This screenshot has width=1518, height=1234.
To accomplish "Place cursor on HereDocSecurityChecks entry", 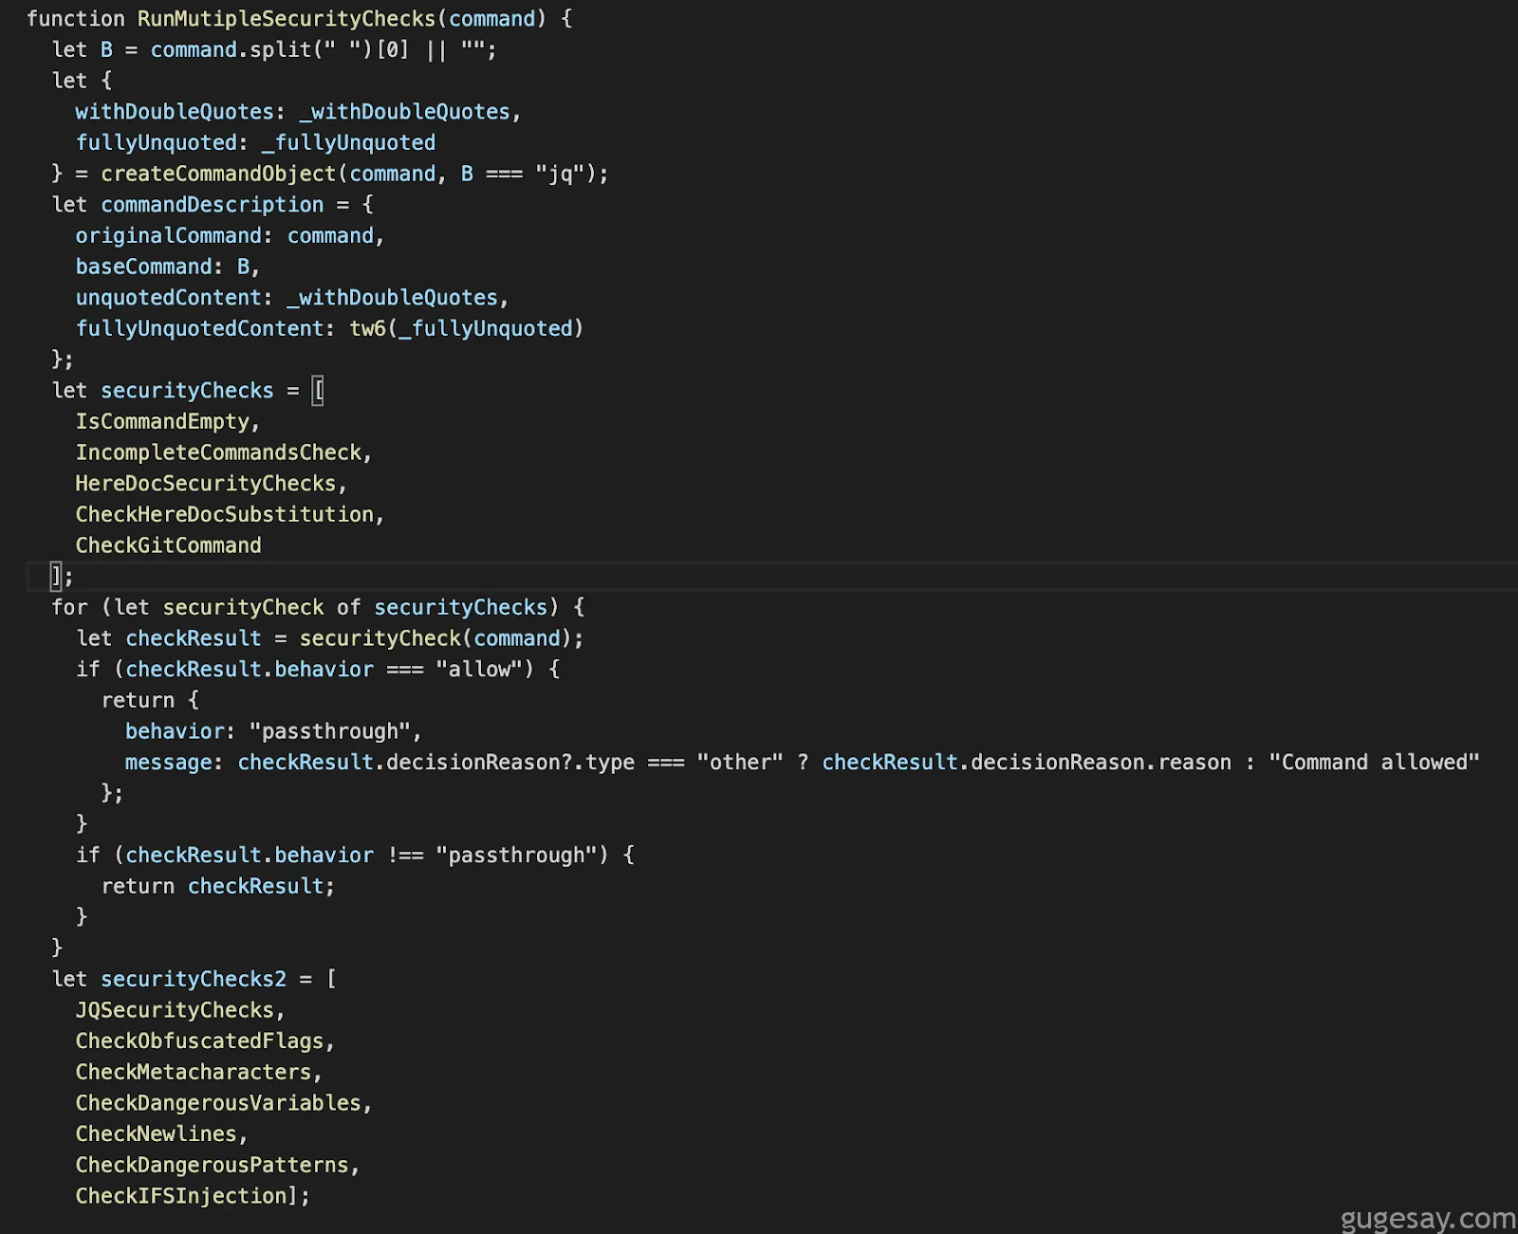I will (x=206, y=484).
